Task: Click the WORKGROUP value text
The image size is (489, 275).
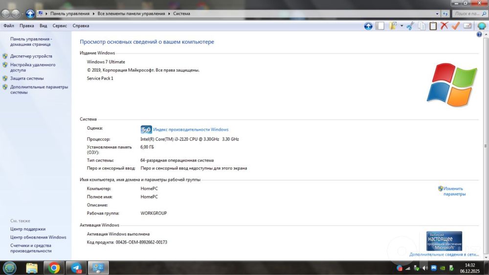Action: (154, 213)
